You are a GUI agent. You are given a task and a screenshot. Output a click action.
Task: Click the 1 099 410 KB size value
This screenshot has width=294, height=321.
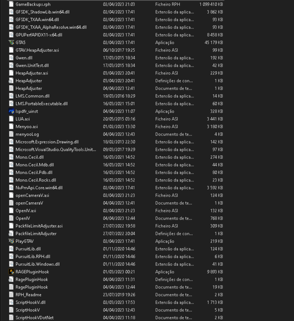point(211,4)
